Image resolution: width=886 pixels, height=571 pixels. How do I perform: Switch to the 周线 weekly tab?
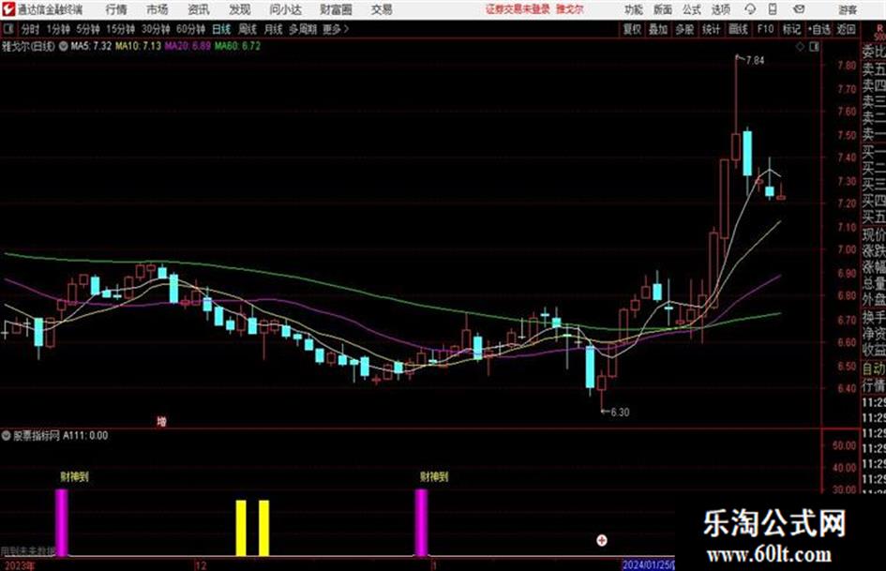[248, 29]
